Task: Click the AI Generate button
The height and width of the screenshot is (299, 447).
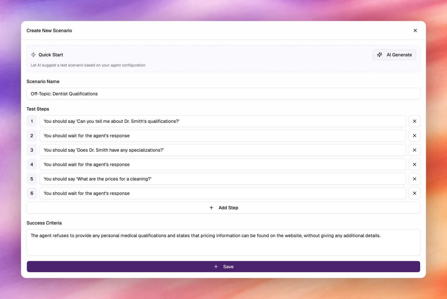Action: coord(394,55)
